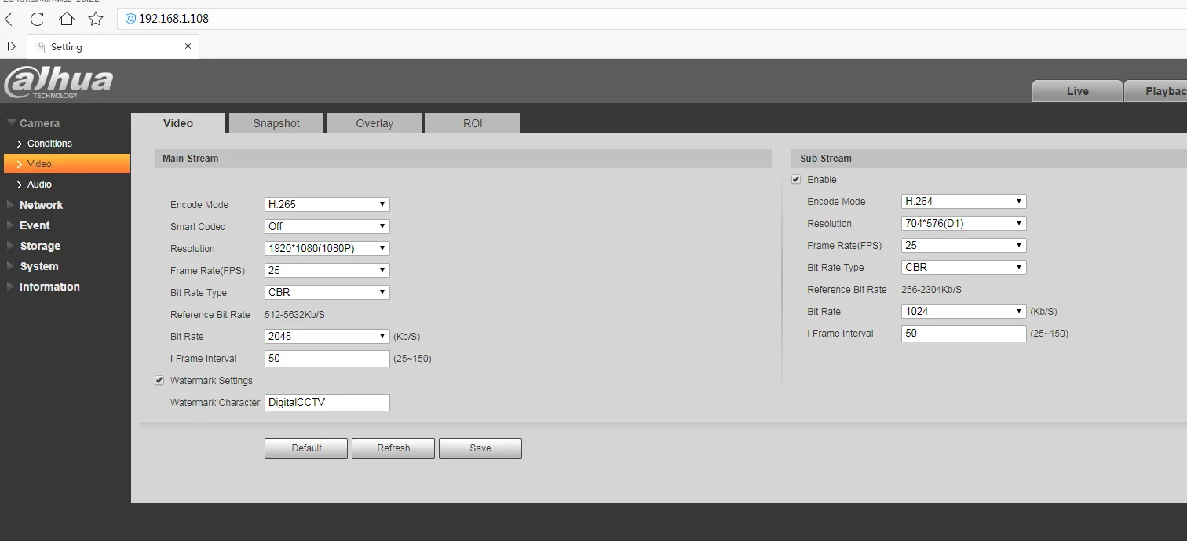Open the tab list sidebar icon

pyautogui.click(x=12, y=46)
